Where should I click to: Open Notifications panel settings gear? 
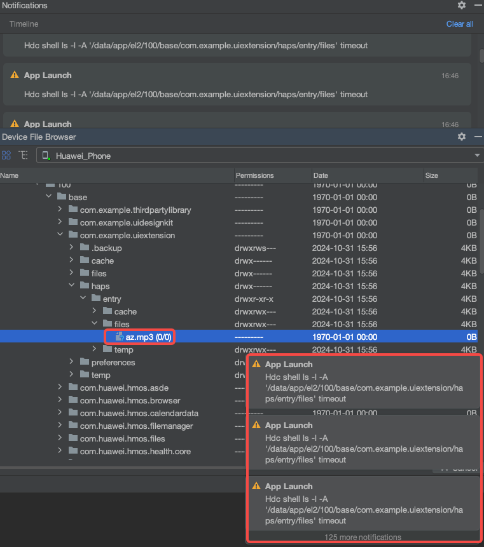click(x=462, y=5)
